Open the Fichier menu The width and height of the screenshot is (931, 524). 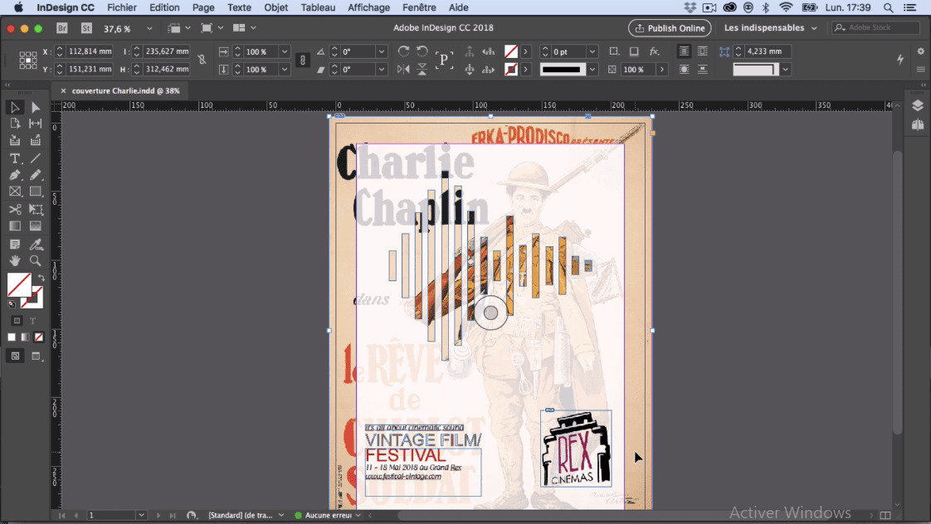pyautogui.click(x=122, y=7)
